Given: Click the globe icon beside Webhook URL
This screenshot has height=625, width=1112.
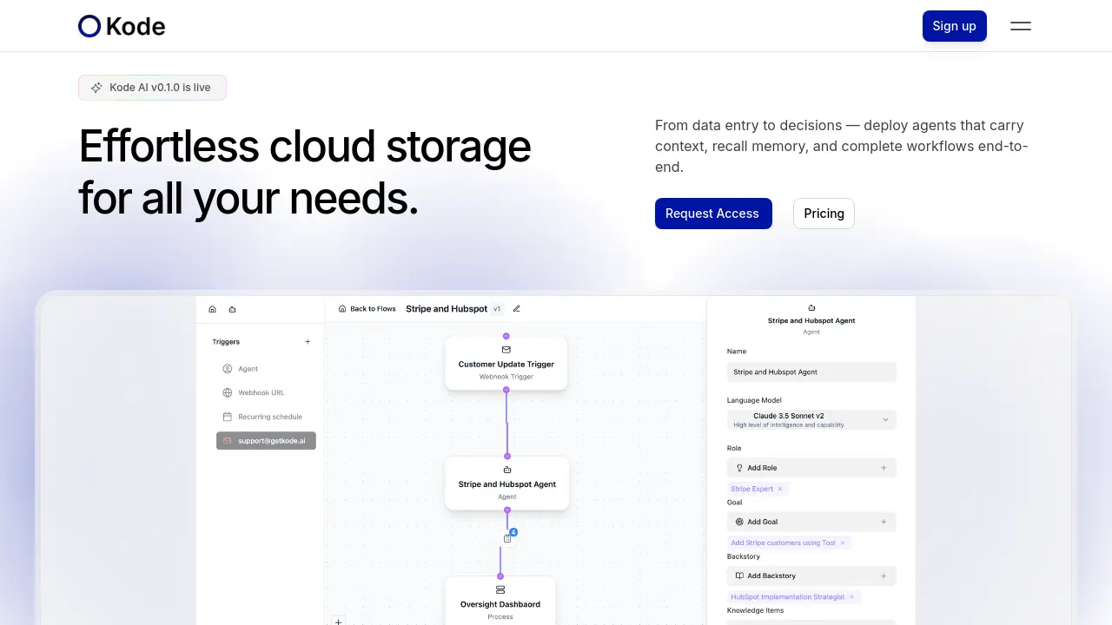Looking at the screenshot, I should point(228,392).
